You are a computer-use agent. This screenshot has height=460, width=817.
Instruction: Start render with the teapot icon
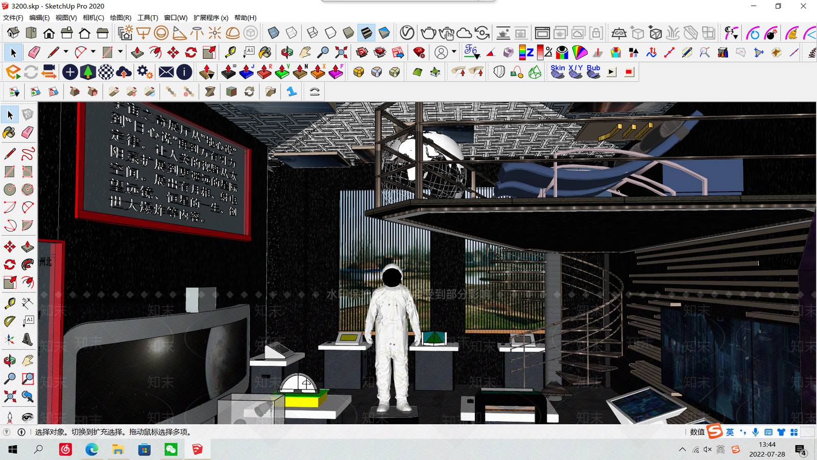point(428,33)
